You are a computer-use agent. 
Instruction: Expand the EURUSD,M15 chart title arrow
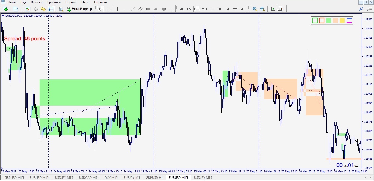(x=3, y=16)
